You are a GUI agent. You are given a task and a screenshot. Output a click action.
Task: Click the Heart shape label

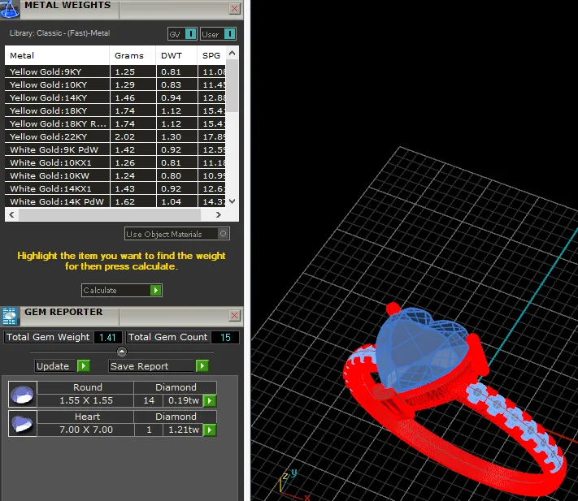pyautogui.click(x=87, y=417)
